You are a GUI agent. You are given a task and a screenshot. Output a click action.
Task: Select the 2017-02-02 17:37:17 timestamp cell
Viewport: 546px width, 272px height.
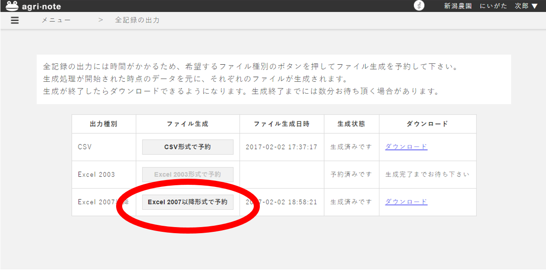tap(281, 147)
